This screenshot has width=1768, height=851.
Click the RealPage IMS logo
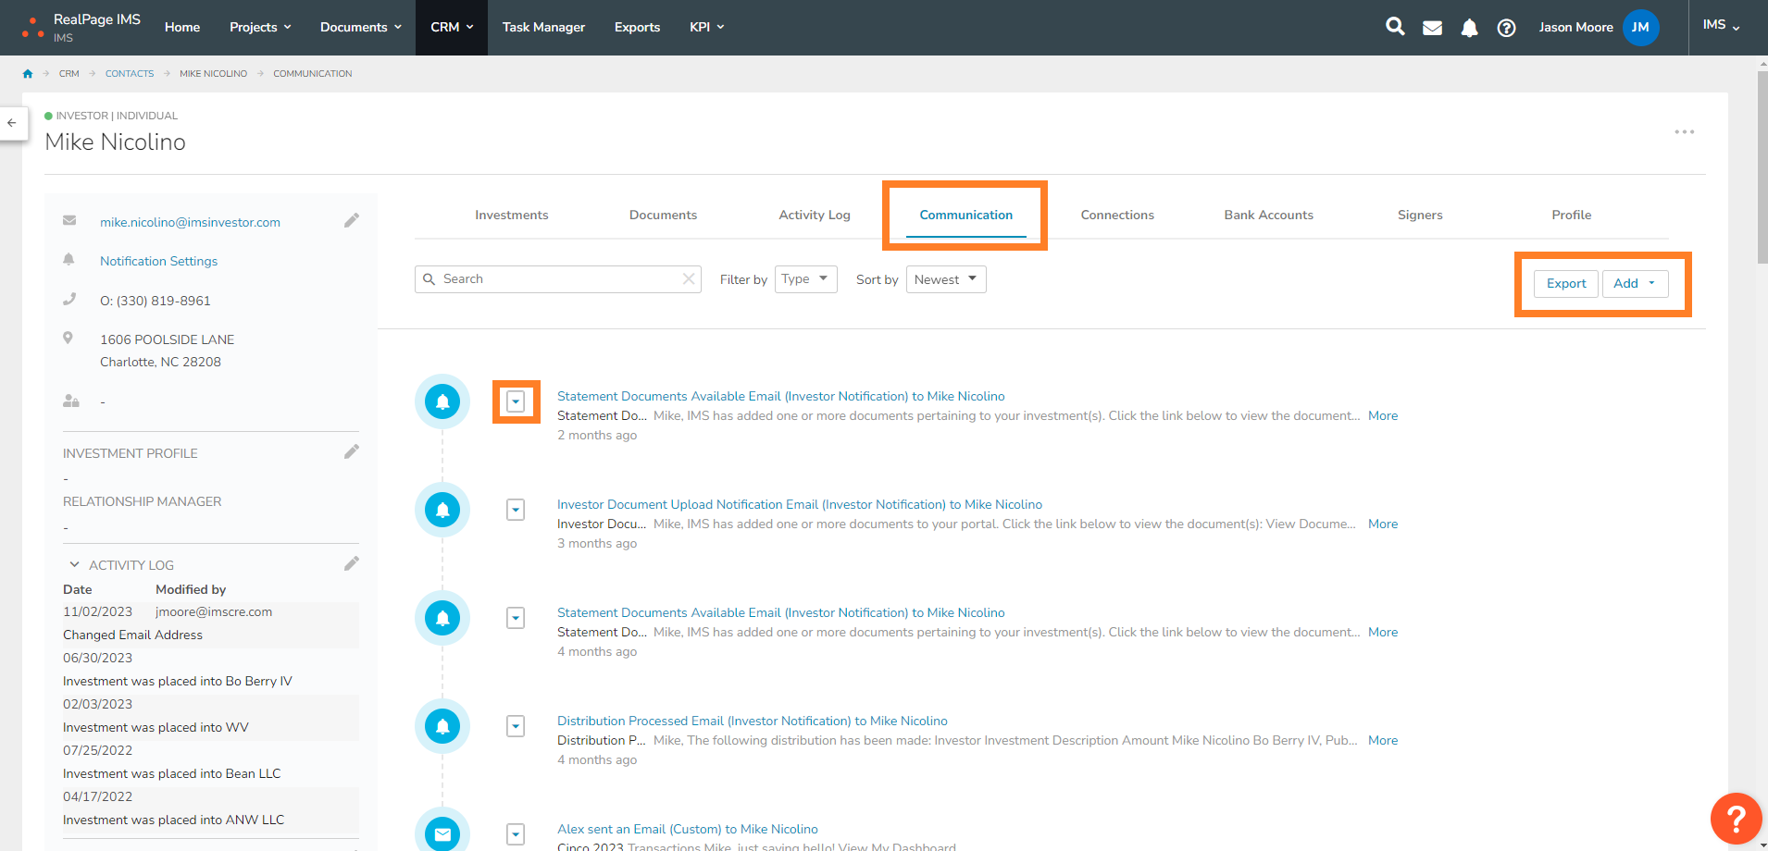(81, 28)
